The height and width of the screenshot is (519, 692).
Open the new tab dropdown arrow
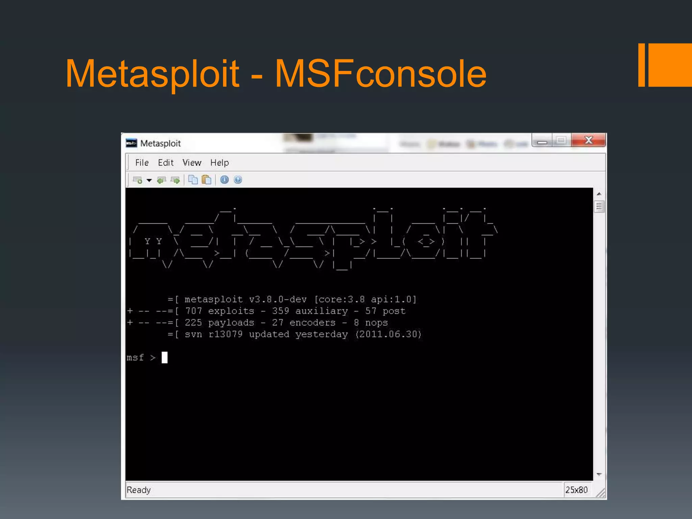[149, 180]
